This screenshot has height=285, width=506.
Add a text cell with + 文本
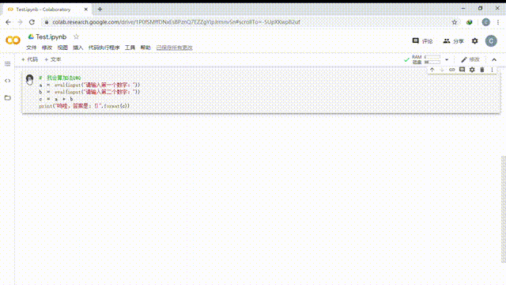(x=53, y=59)
